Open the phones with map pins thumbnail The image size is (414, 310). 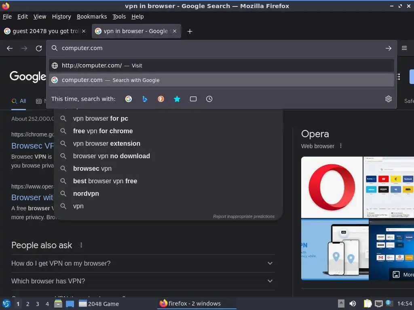[335, 249]
